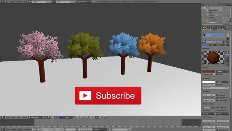Image resolution: width=232 pixels, height=131 pixels.
Task: Click the Friction value field
Action: (x=209, y=121)
